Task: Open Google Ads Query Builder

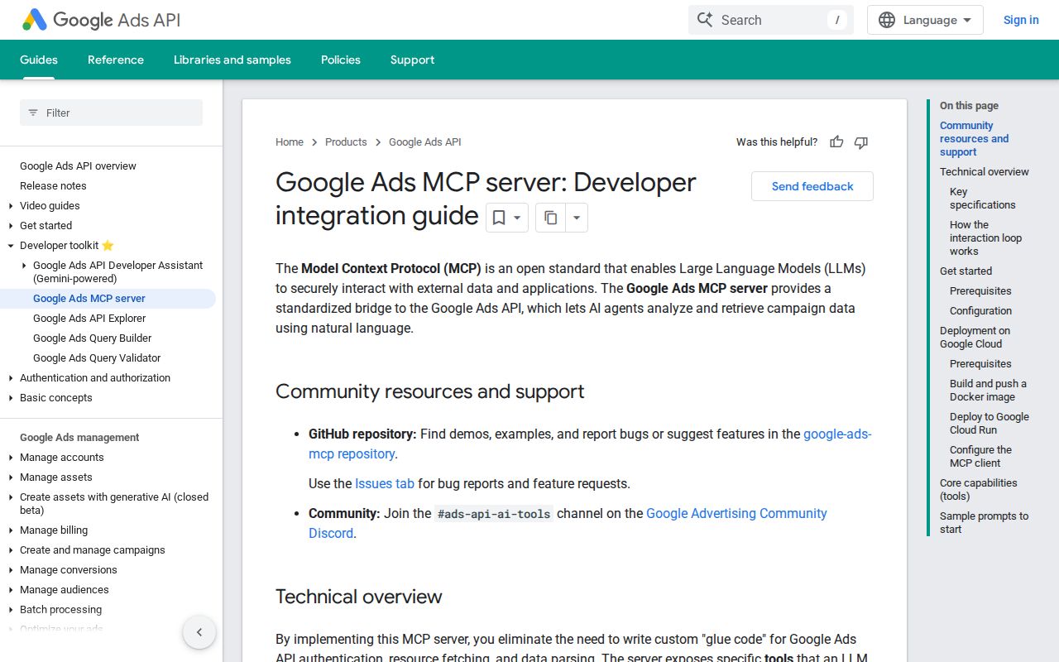Action: click(x=93, y=338)
